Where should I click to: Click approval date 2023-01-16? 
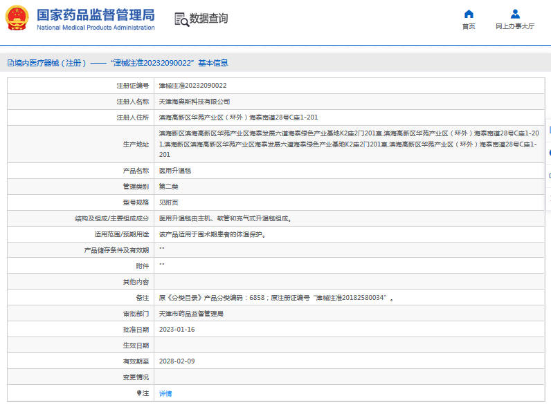[x=177, y=330]
